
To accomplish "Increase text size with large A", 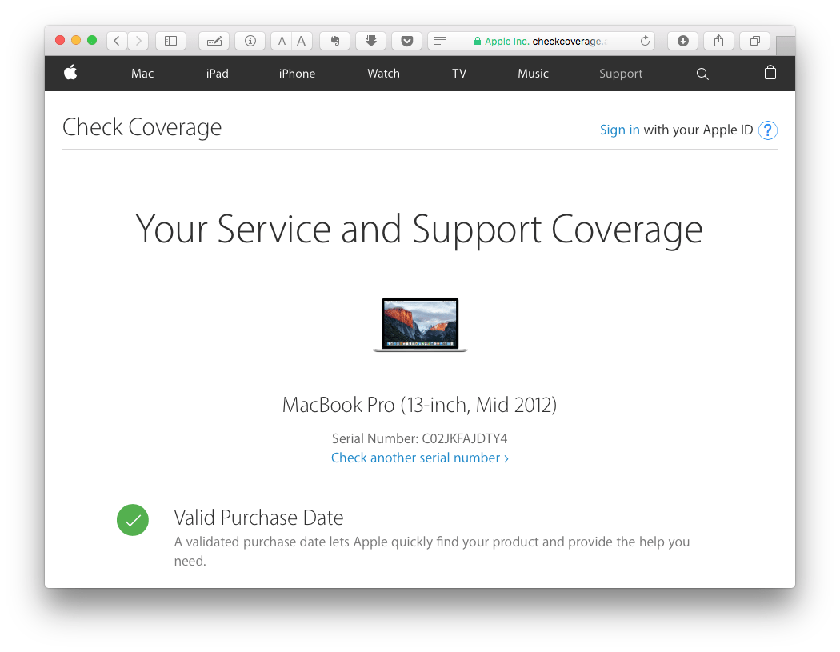I will coord(302,41).
